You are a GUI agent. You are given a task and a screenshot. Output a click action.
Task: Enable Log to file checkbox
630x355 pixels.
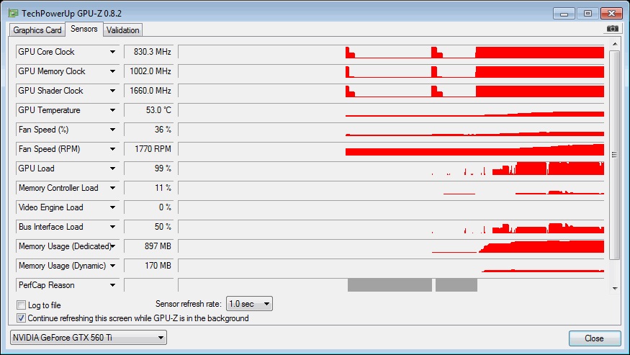click(x=22, y=305)
